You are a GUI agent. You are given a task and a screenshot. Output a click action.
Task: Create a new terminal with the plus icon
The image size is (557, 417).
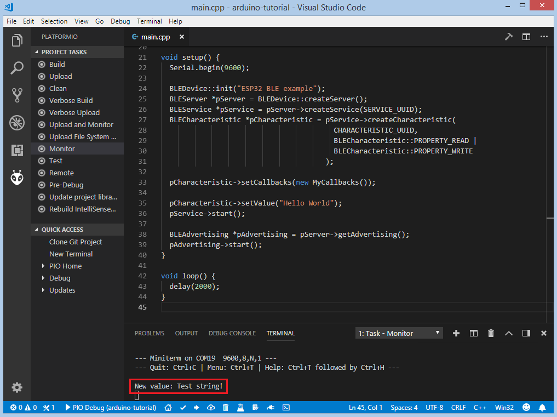click(456, 333)
